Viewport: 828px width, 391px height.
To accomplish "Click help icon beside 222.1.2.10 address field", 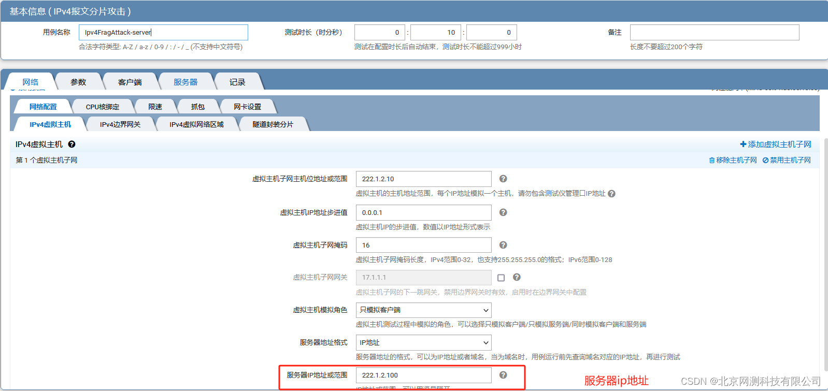I will [503, 179].
